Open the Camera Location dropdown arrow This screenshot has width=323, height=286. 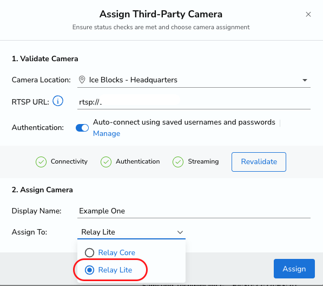pyautogui.click(x=305, y=80)
